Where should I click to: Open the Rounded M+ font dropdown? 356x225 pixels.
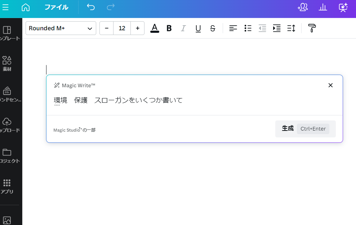tap(61, 28)
